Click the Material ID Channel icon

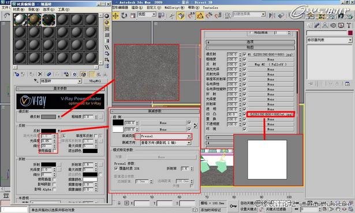[74, 74]
